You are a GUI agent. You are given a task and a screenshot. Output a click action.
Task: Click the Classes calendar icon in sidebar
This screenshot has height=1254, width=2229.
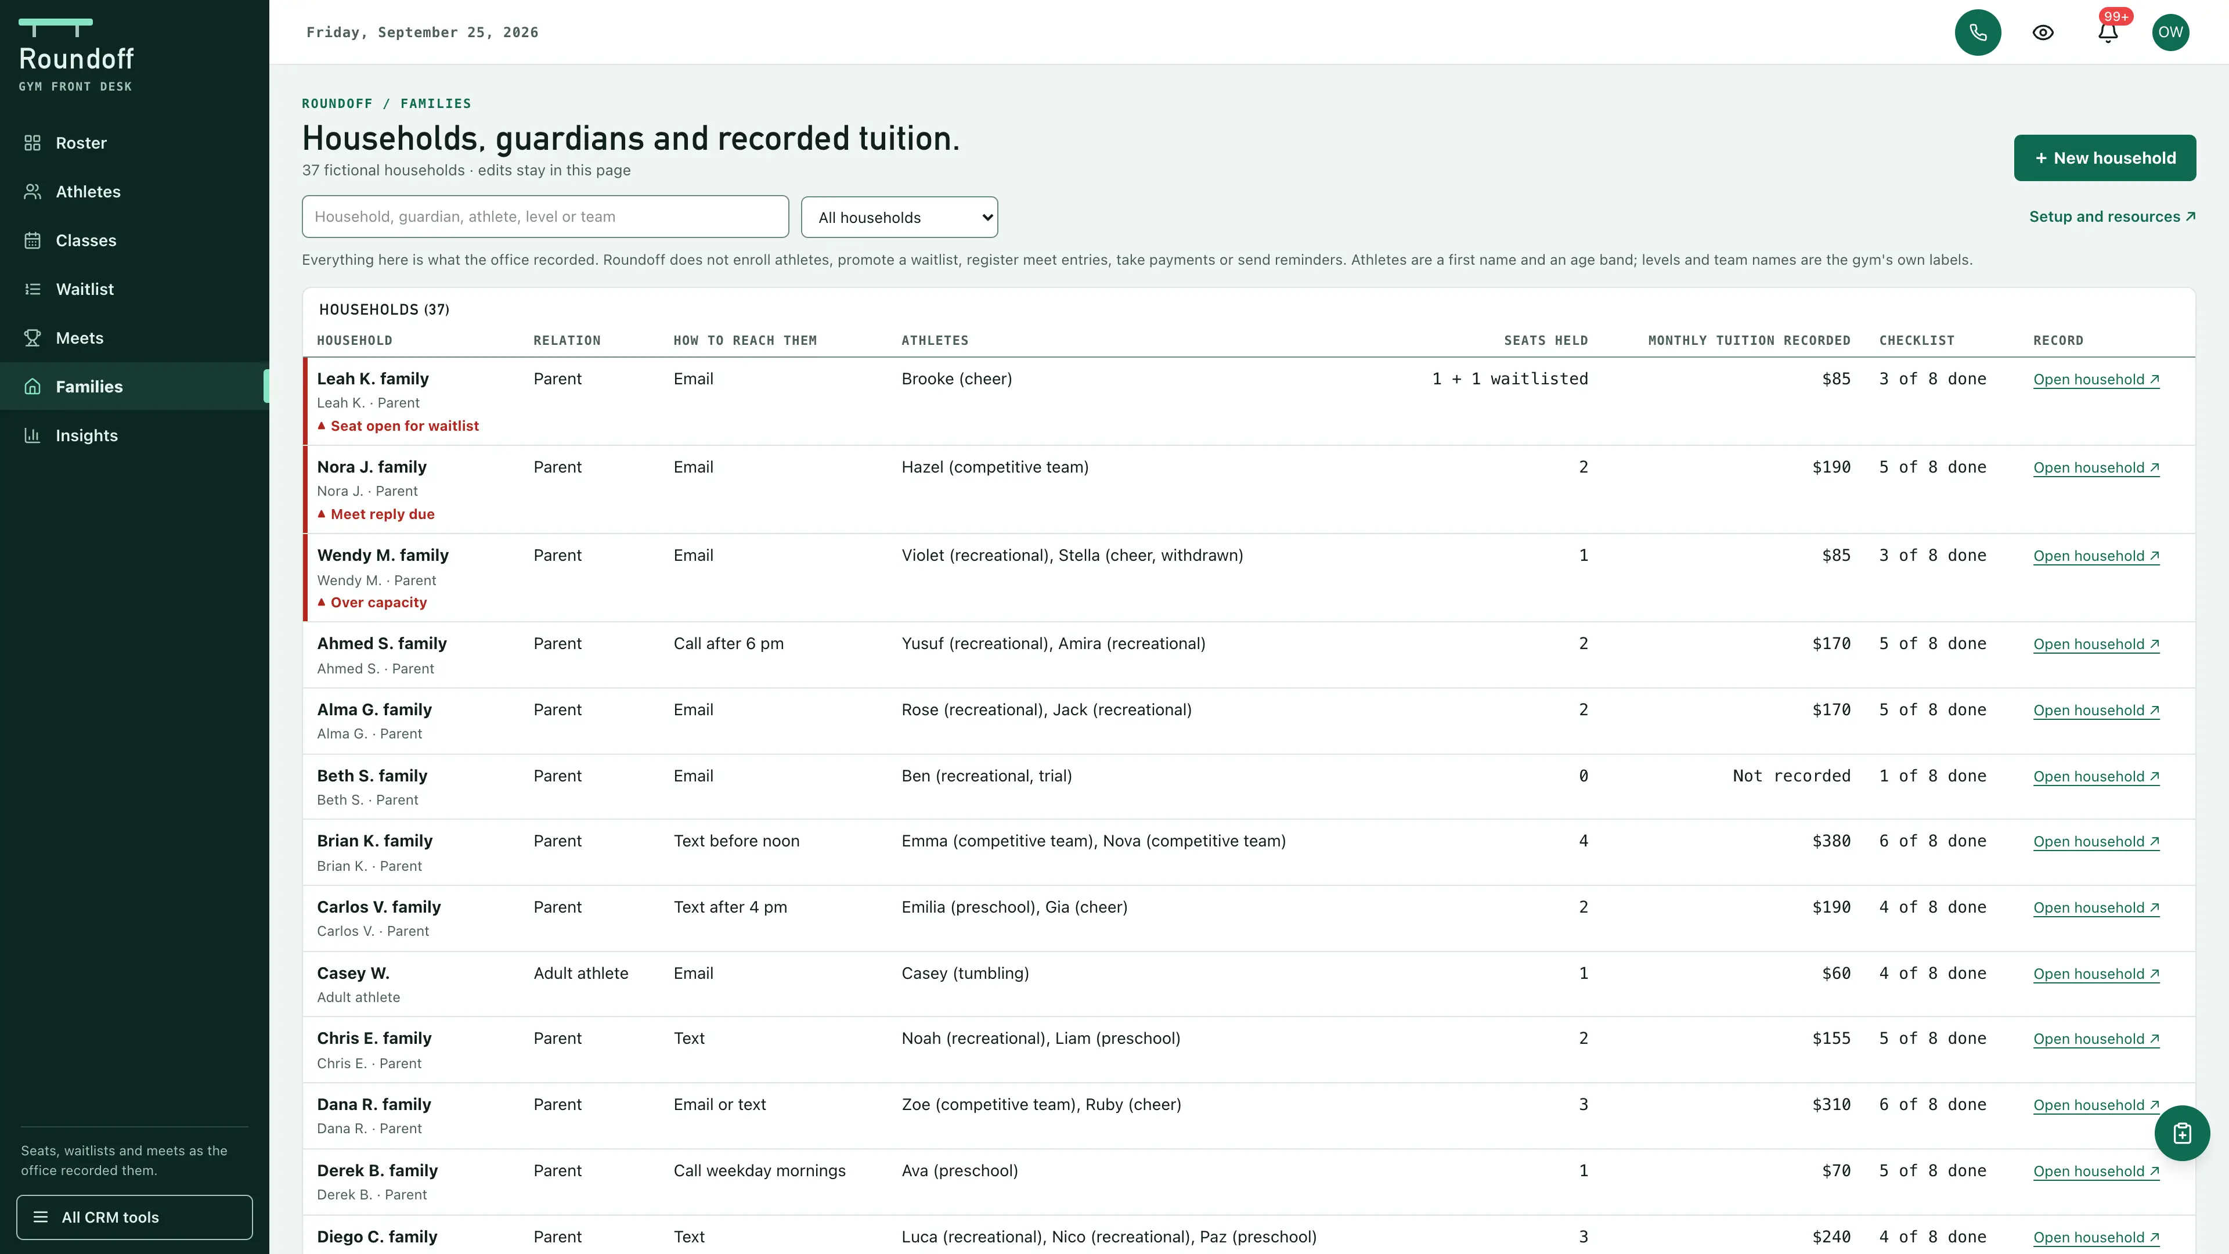coord(32,240)
